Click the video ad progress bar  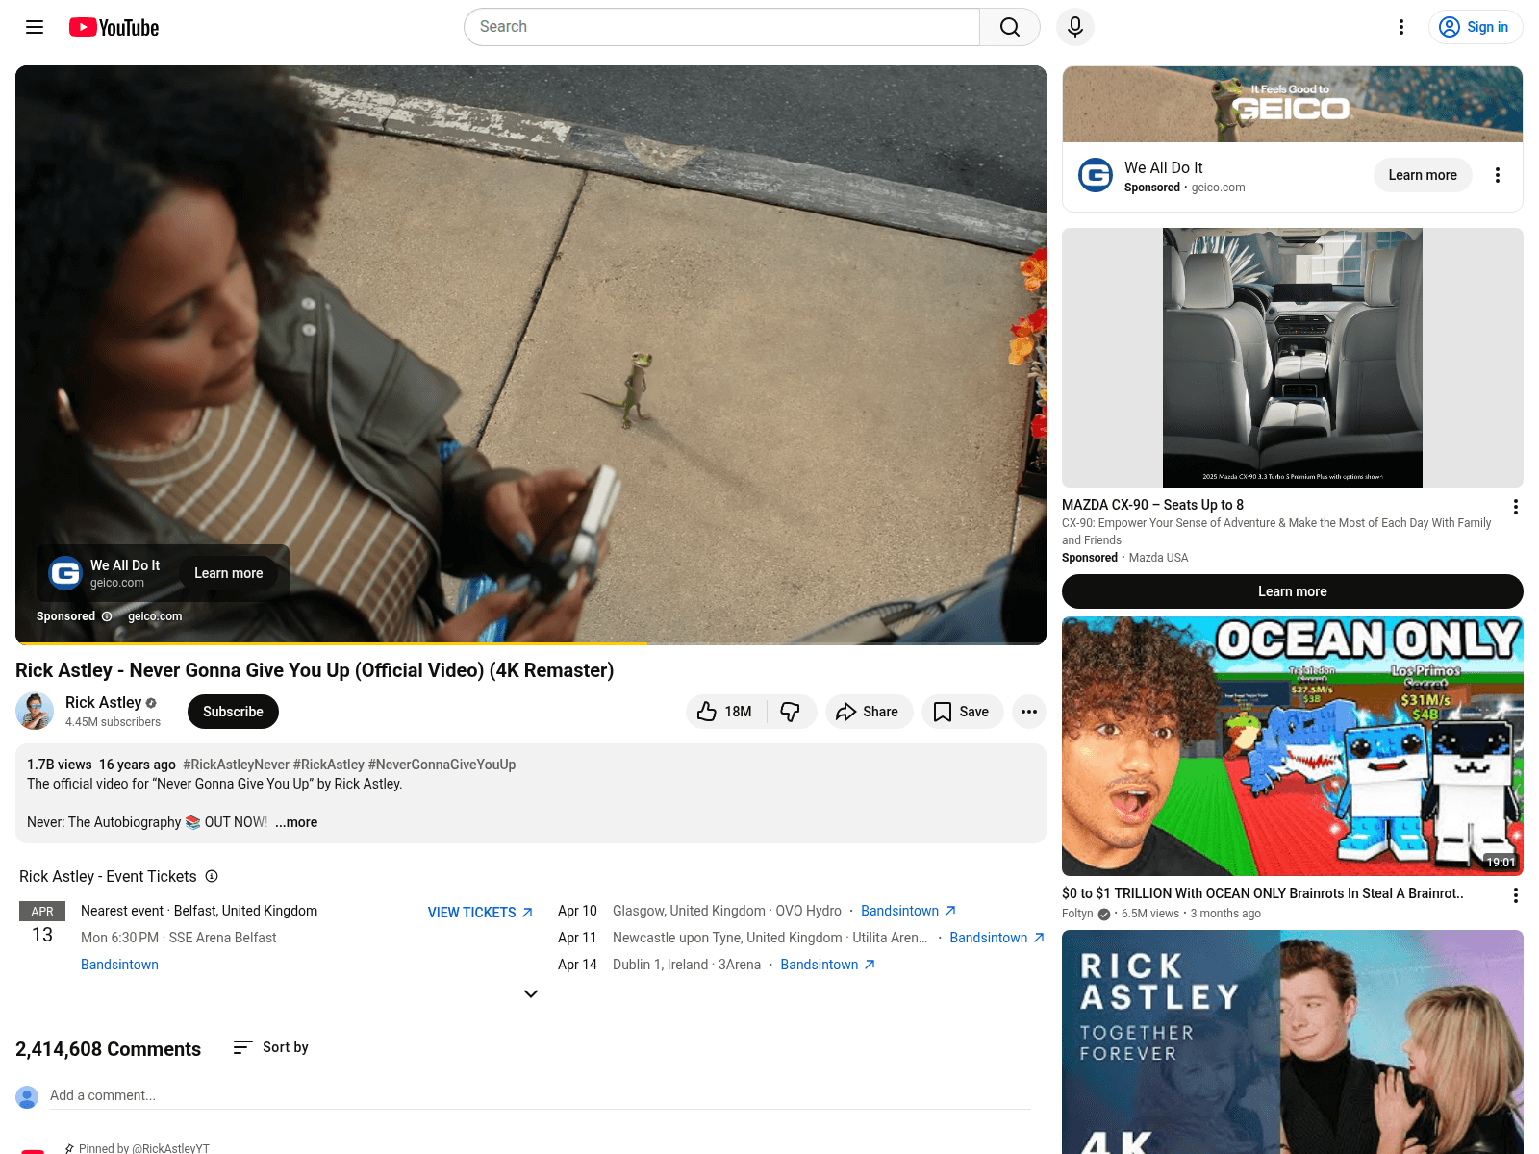(531, 642)
